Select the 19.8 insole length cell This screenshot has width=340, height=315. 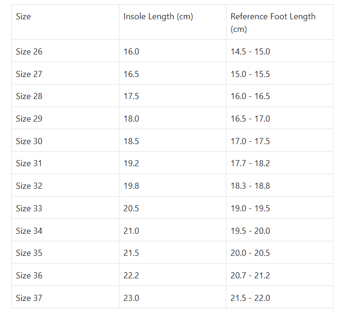coord(131,186)
